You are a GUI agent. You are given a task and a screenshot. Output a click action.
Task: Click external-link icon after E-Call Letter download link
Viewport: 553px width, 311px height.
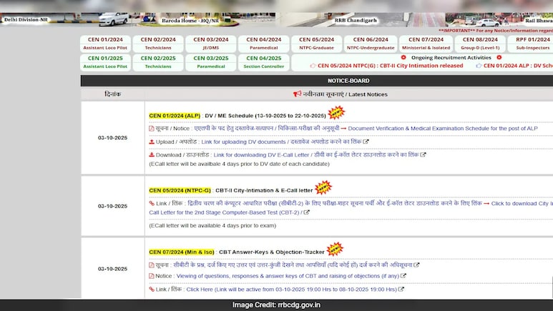[x=424, y=154]
